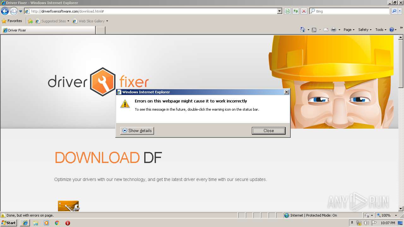Click the status bar warning error icon

[3, 215]
